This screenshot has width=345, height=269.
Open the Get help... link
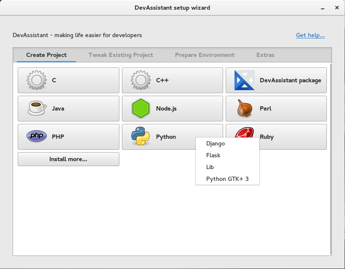coord(310,35)
